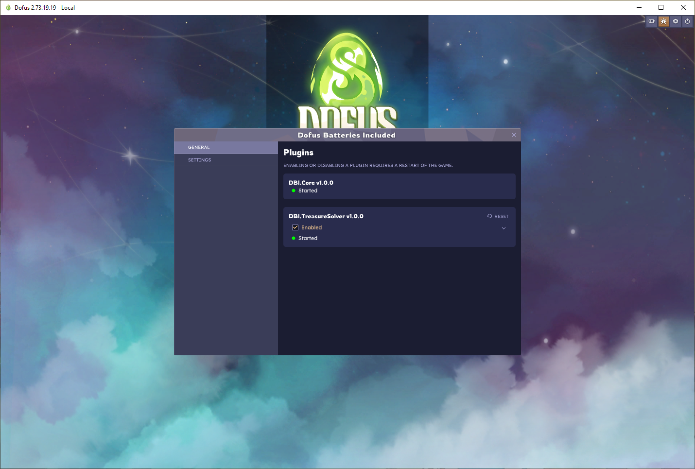Viewport: 695px width, 469px height.
Task: Maximize the Dofus window
Action: (x=661, y=7)
